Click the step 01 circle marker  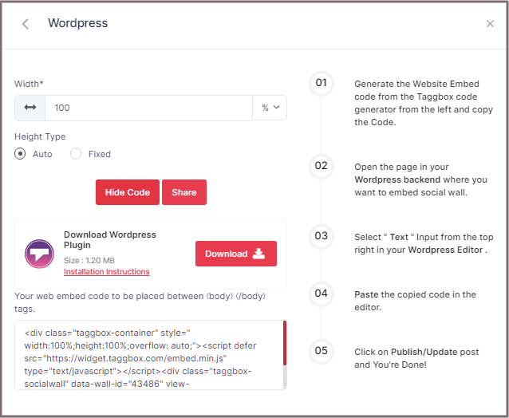(322, 83)
